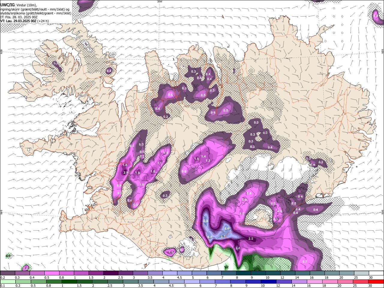Click the light pink swatch between 16 and 18, lower legend
Screen dimensions: 384x288
[x=314, y=281]
